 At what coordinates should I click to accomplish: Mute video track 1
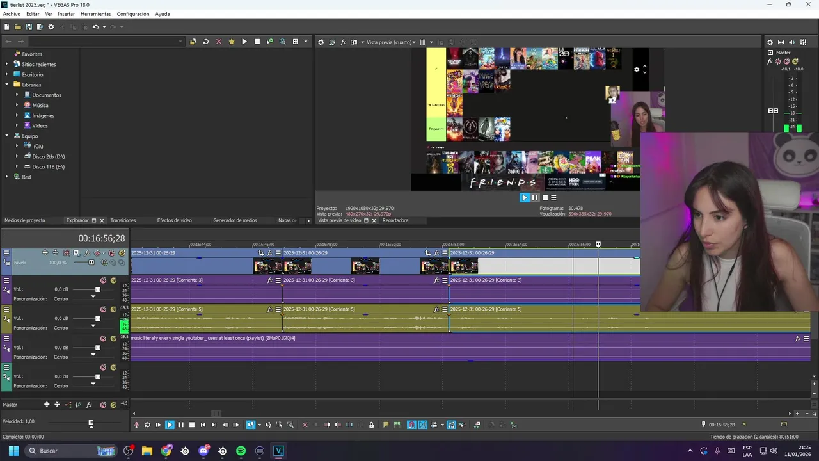pyautogui.click(x=111, y=253)
